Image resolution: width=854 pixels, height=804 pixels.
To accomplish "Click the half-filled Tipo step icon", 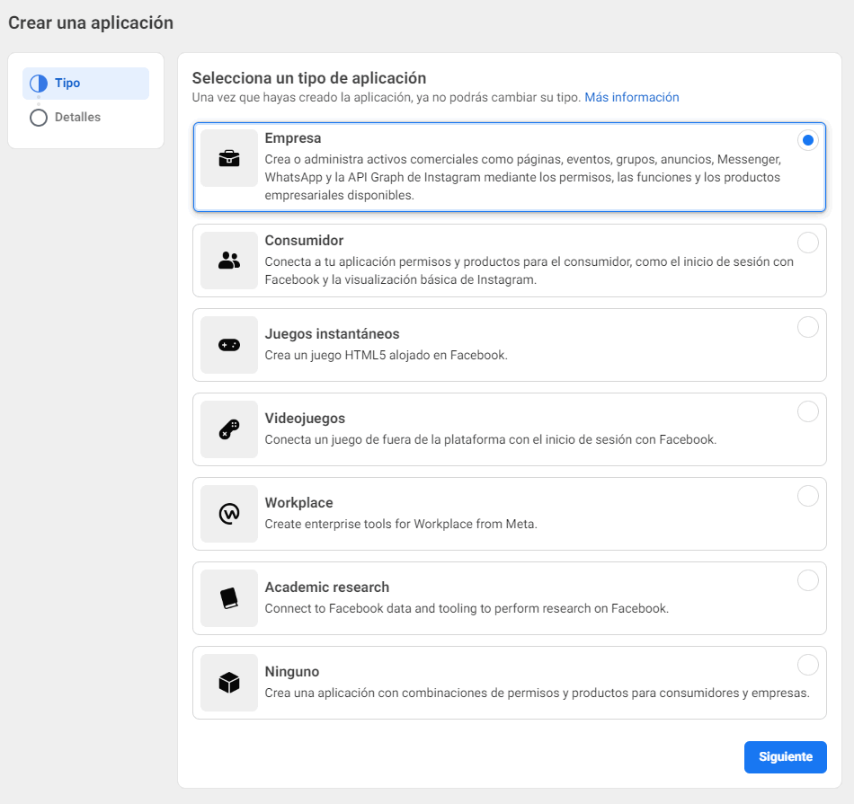I will 39,84.
